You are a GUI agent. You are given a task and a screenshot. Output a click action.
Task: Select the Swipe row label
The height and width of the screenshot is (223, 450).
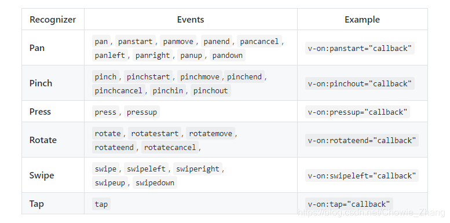[x=42, y=176]
